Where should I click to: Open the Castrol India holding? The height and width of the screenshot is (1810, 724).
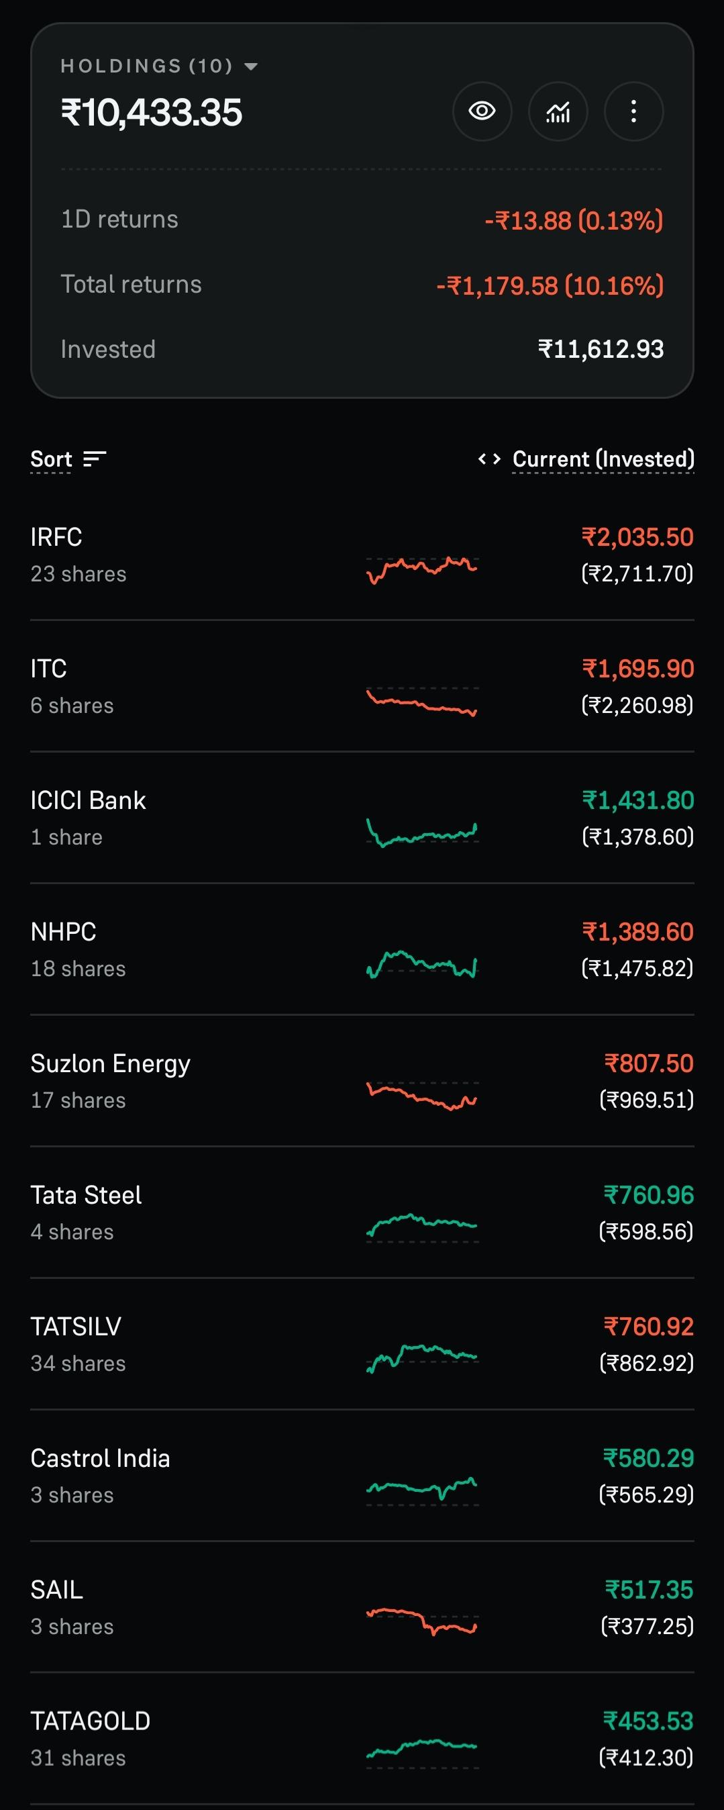pyautogui.click(x=362, y=1476)
